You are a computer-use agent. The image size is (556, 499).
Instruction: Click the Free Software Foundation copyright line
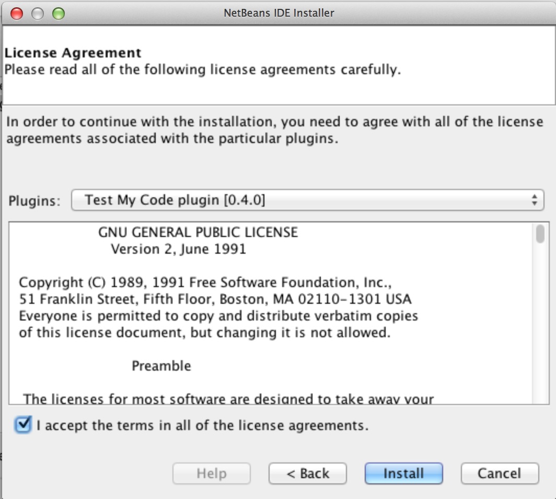coord(205,282)
